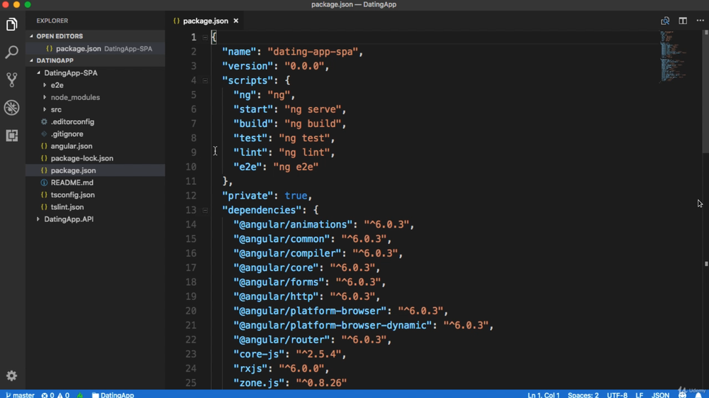The height and width of the screenshot is (398, 709).
Task: Click the "core-js" version value
Action: click(318, 354)
